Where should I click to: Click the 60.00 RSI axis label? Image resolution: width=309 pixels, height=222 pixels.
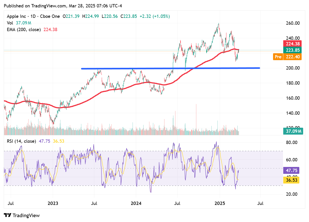[x=291, y=160]
